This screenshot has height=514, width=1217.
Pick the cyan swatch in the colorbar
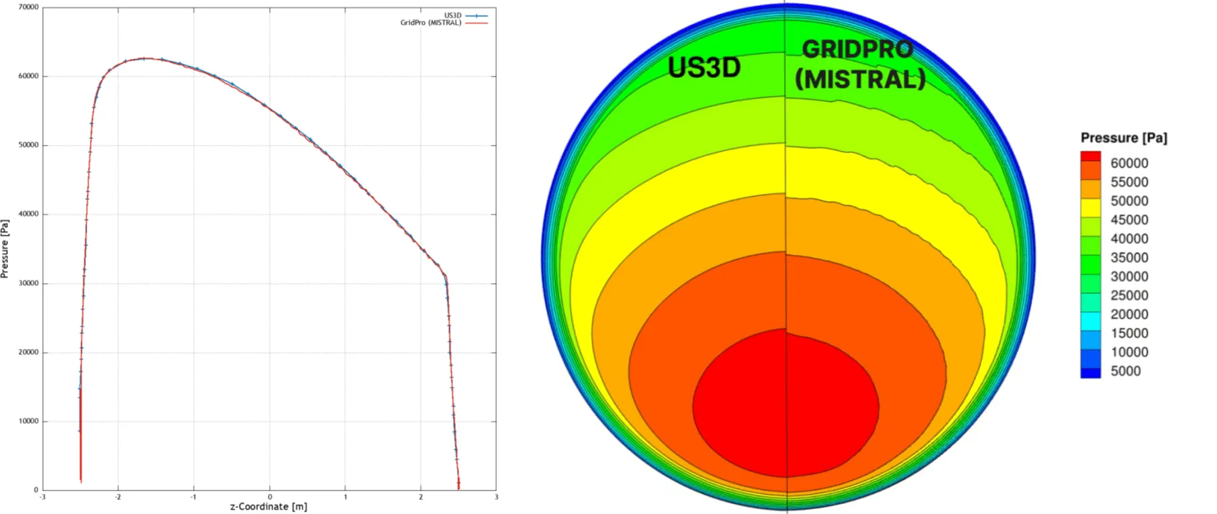point(1090,321)
